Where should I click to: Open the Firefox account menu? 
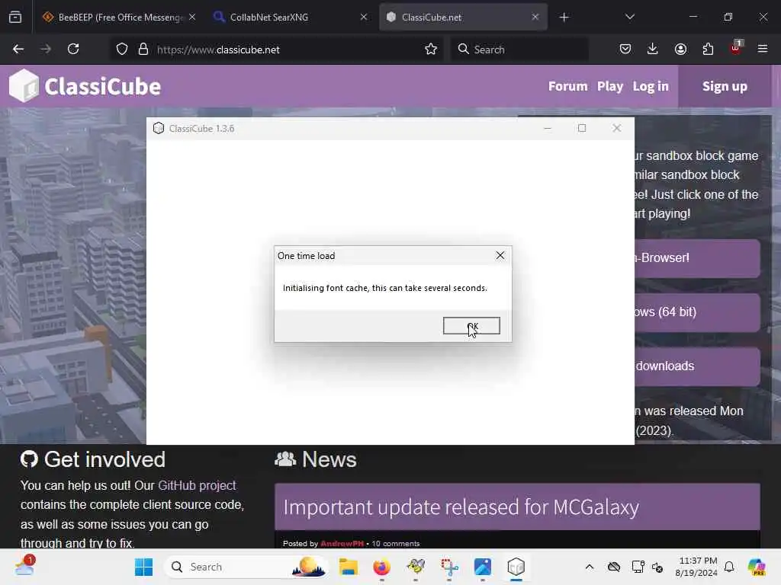[x=680, y=50]
